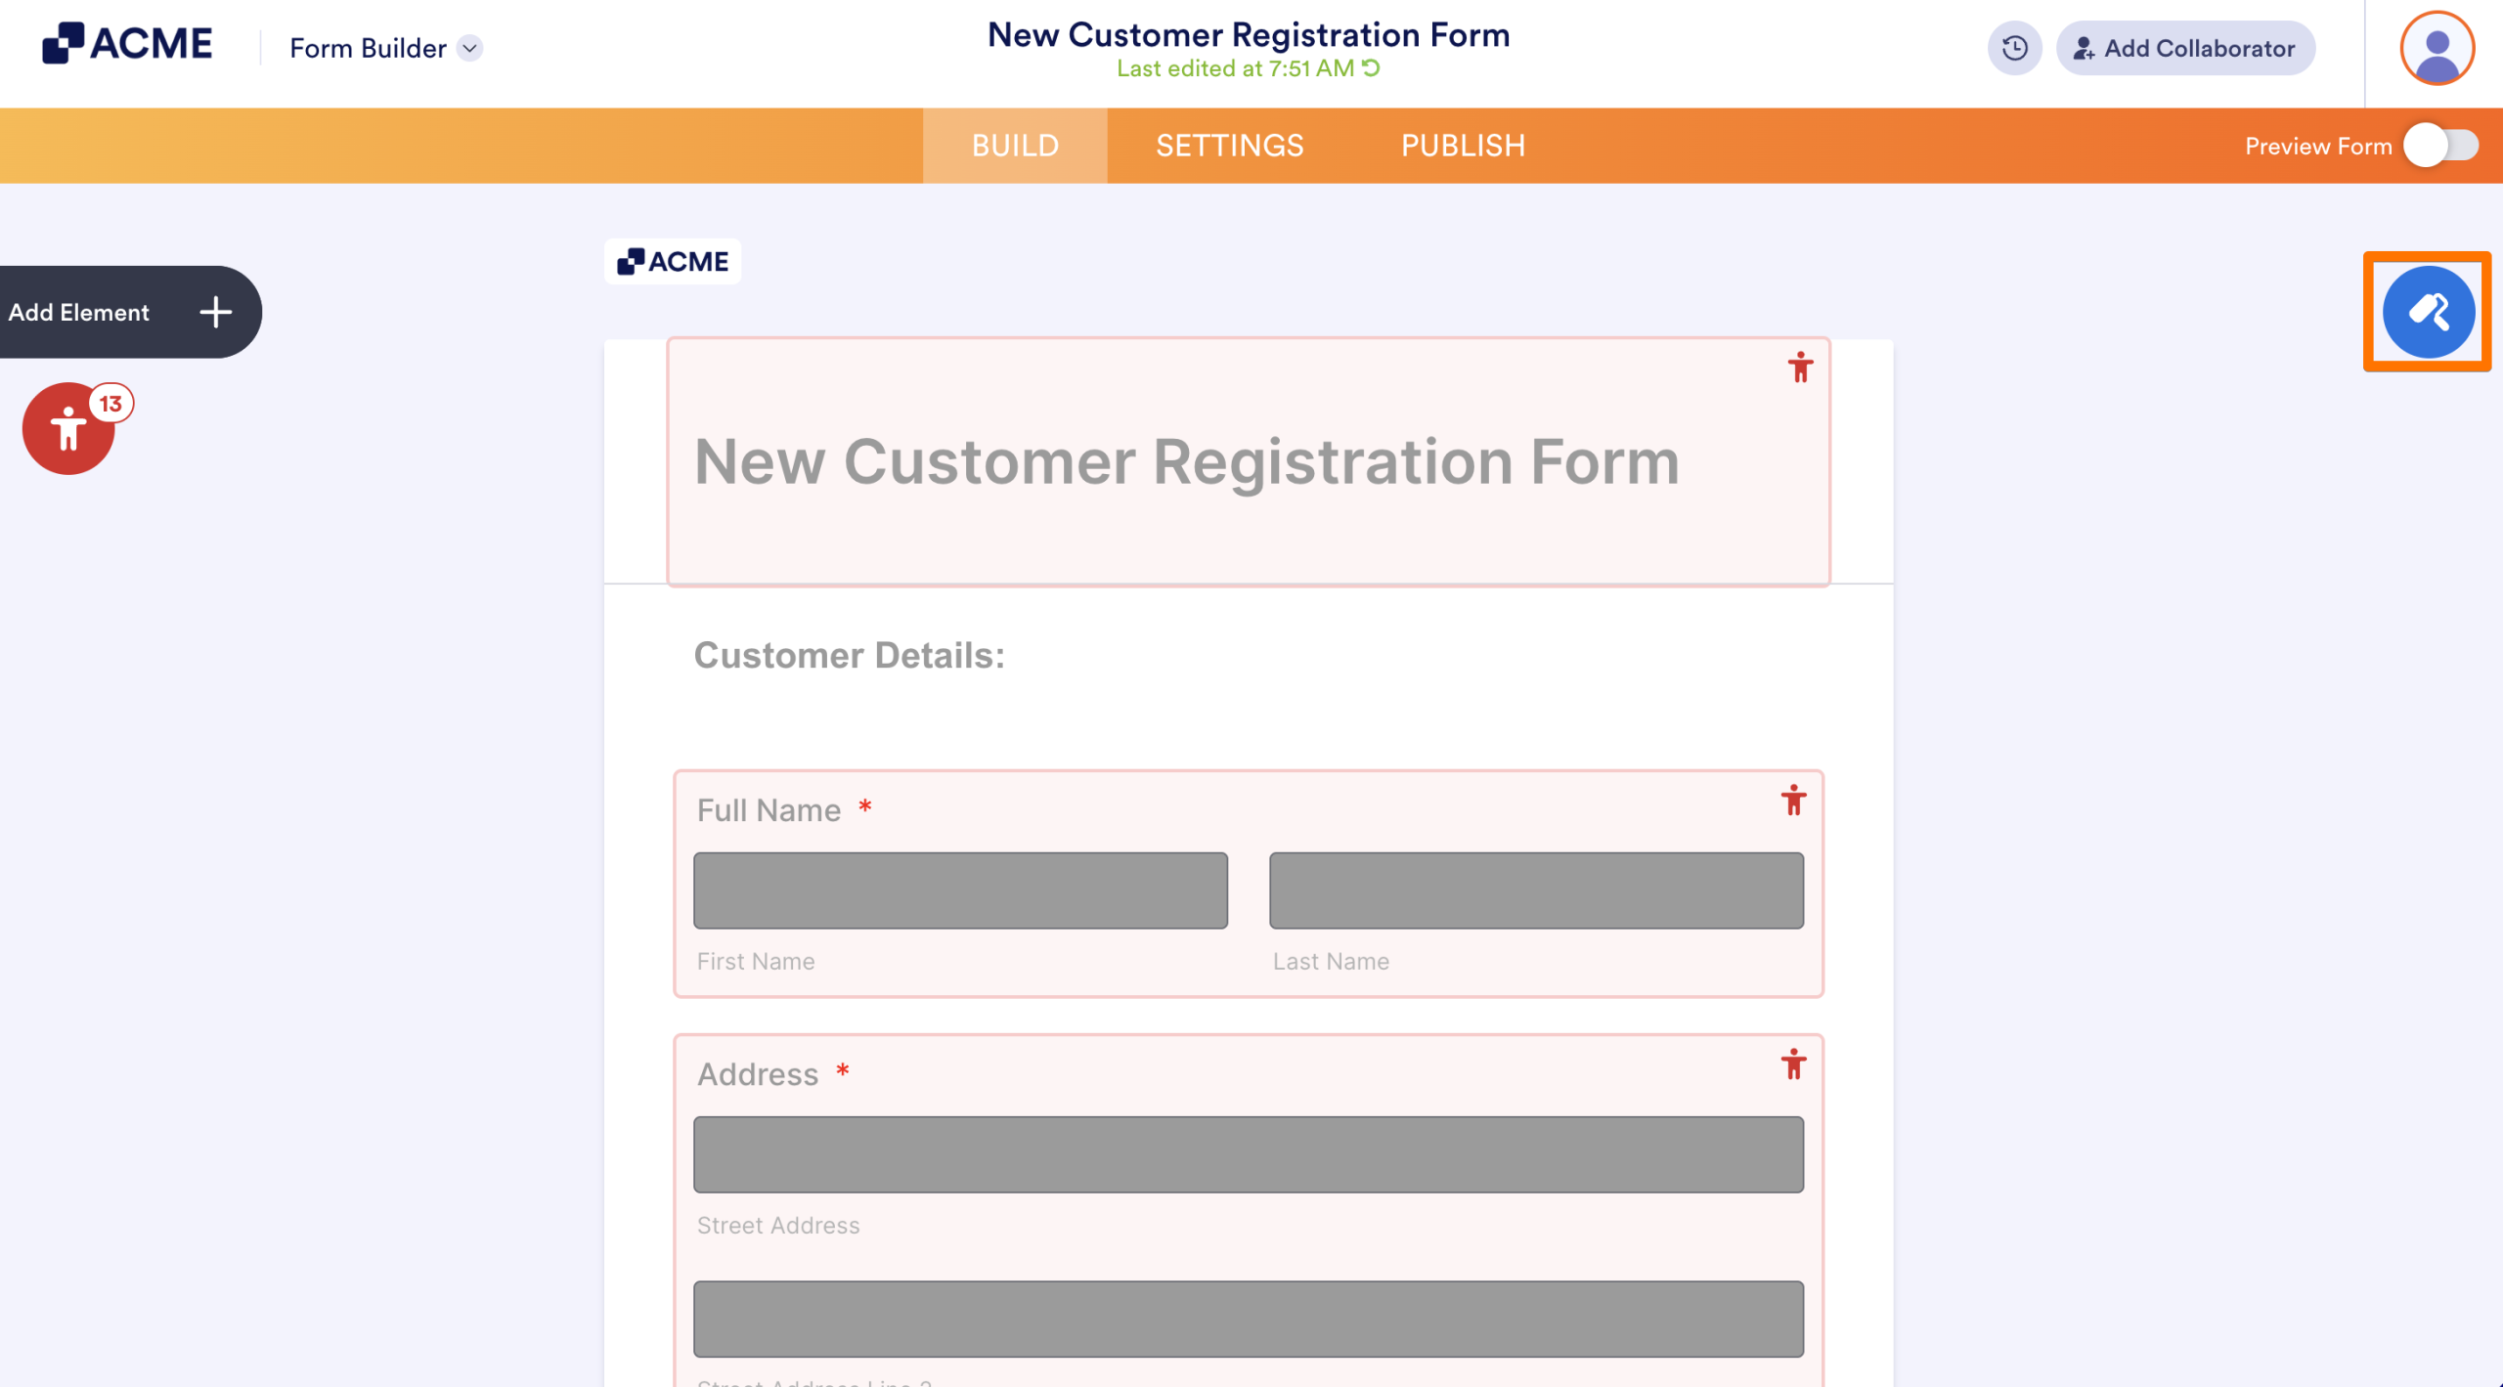Open the accessibility checker with 13 issues
Screen dimensions: 2503x1387
click(69, 428)
